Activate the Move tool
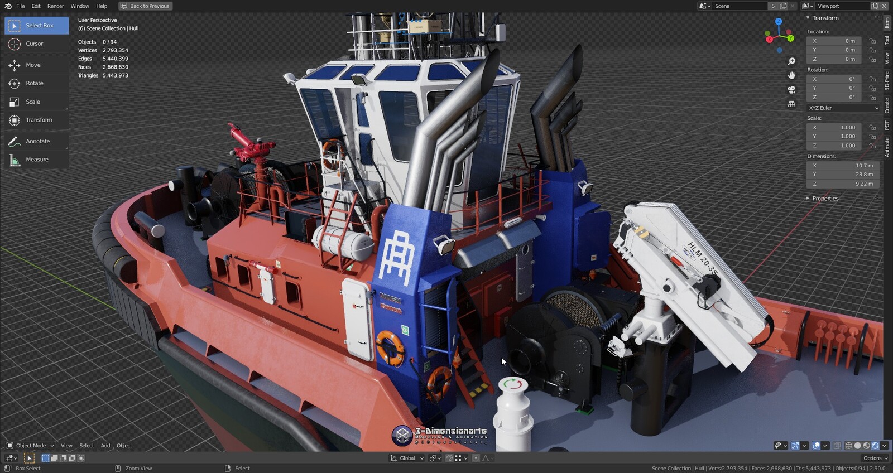 point(36,65)
